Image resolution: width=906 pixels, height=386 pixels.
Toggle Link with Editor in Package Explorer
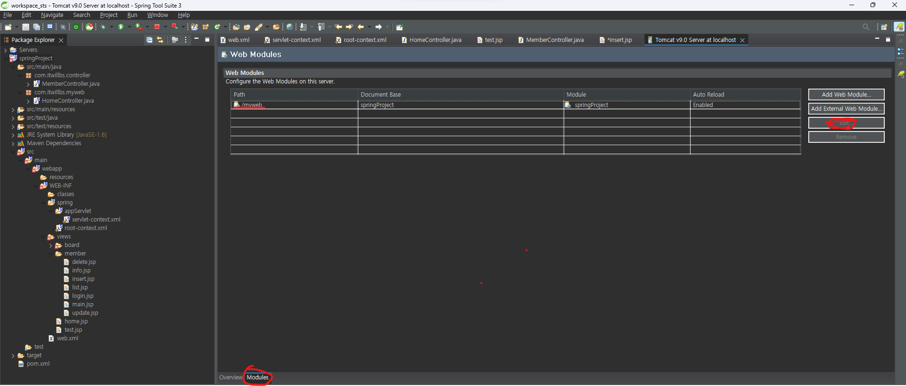[160, 40]
